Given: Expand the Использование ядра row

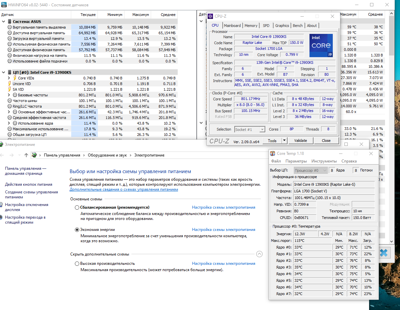Looking at the screenshot, I should point(9,123).
